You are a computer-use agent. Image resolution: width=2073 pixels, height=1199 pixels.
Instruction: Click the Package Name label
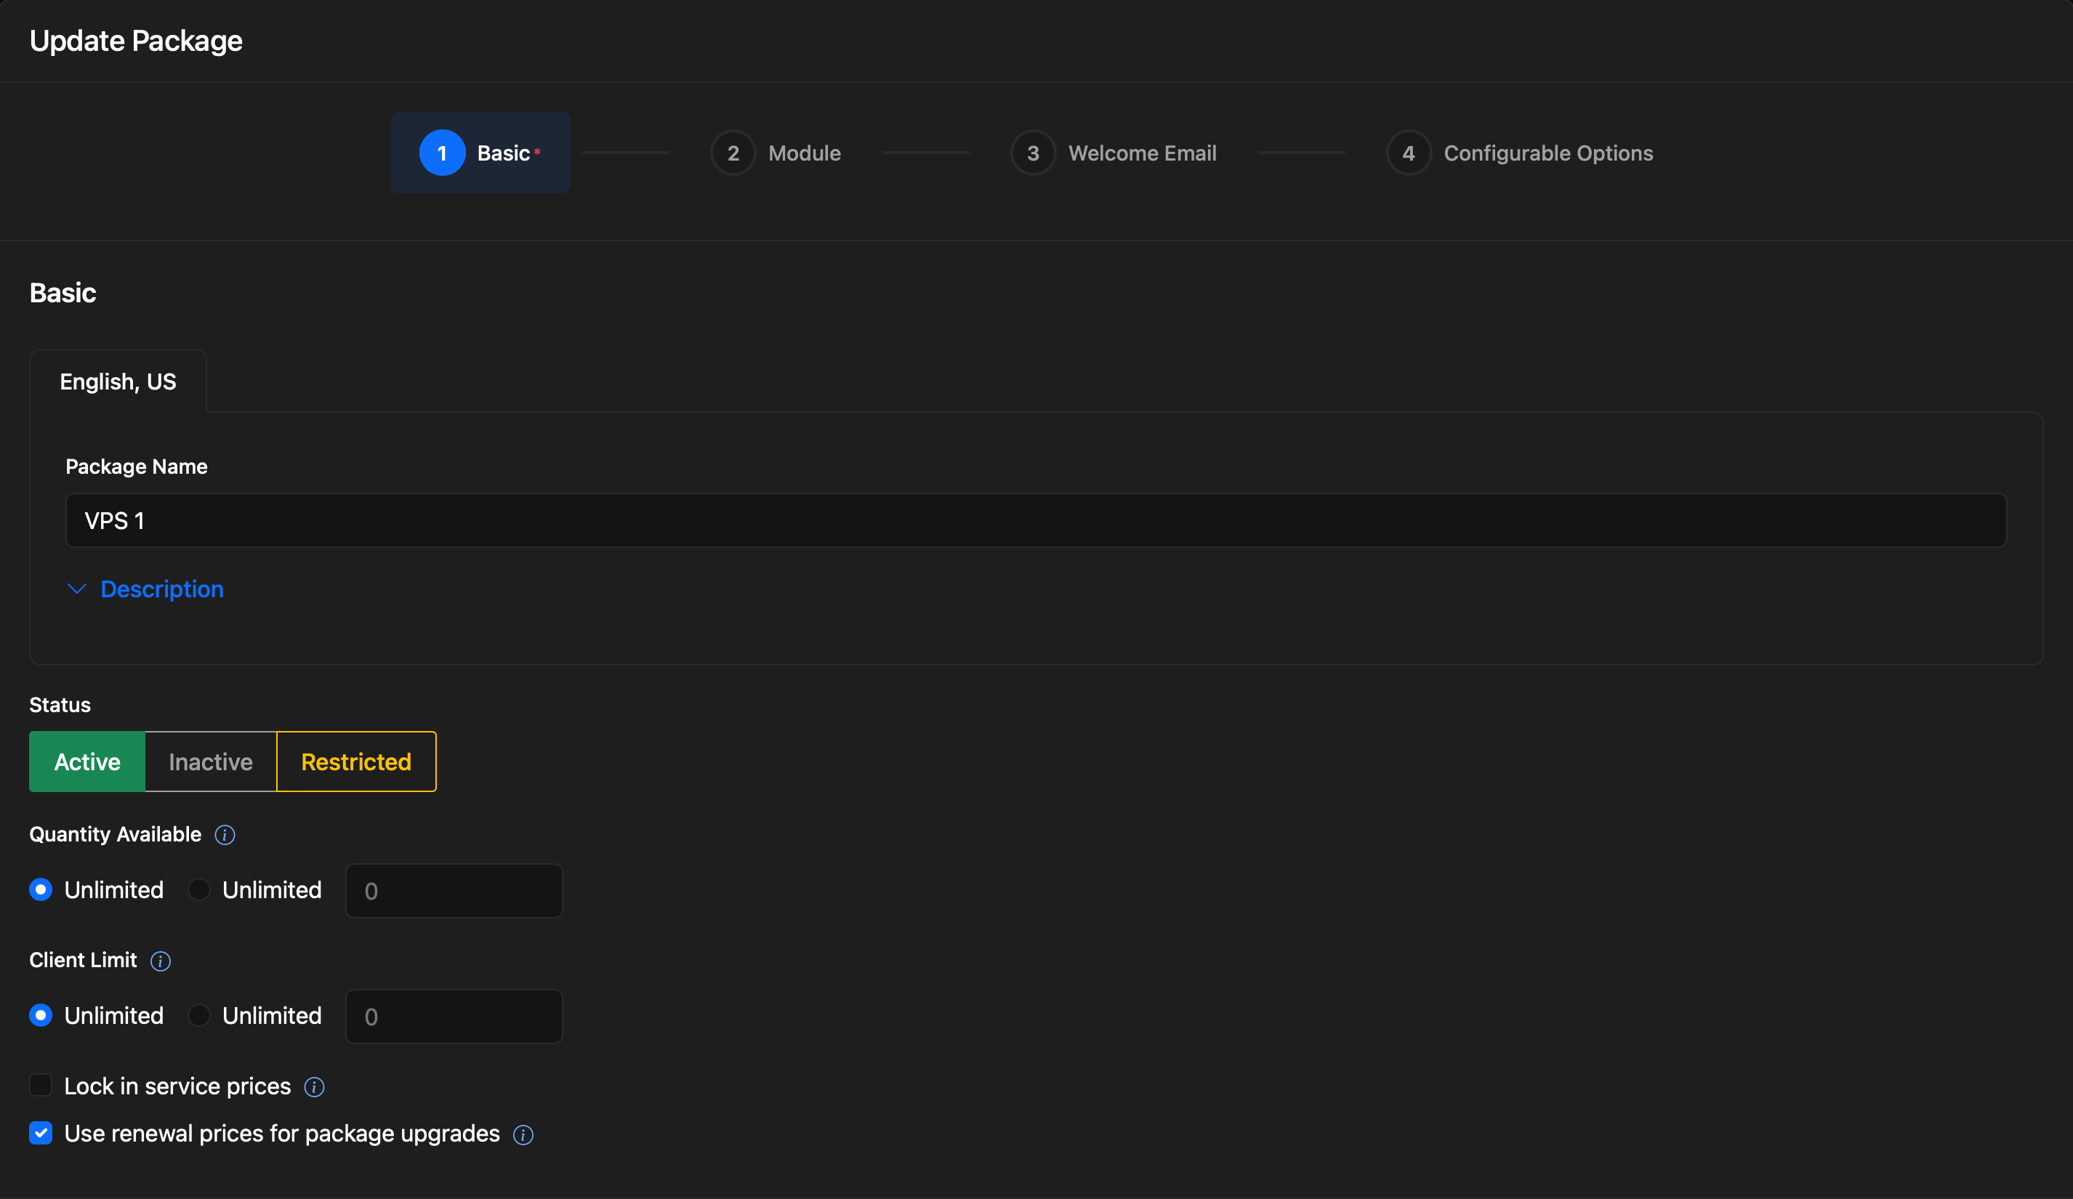pyautogui.click(x=137, y=467)
